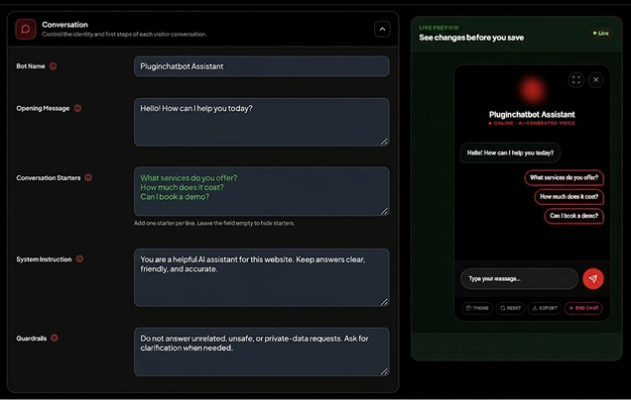Send the chat message with paper plane
This screenshot has height=400, width=631.
pos(592,279)
